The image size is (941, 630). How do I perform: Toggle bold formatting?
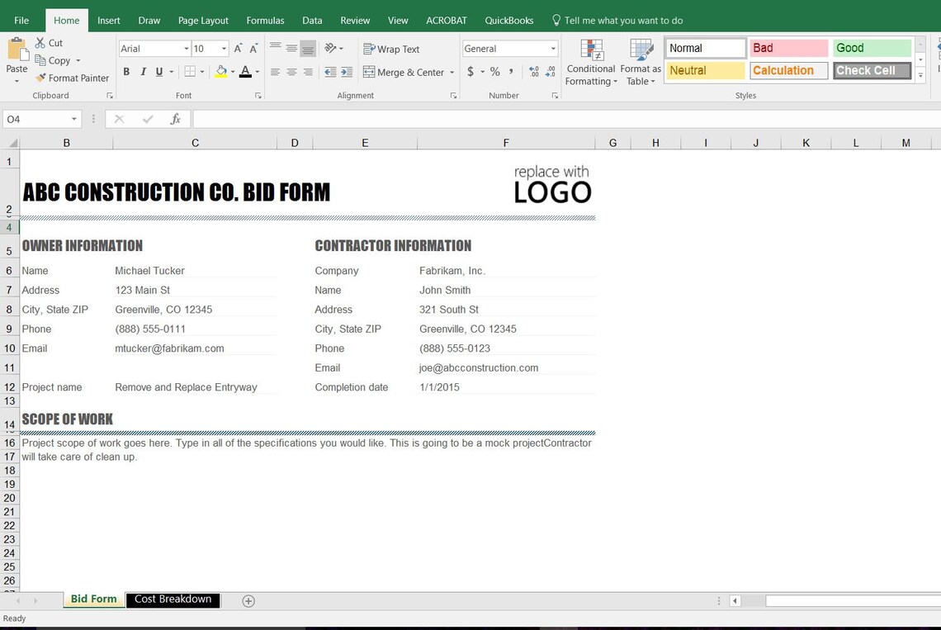coord(126,72)
